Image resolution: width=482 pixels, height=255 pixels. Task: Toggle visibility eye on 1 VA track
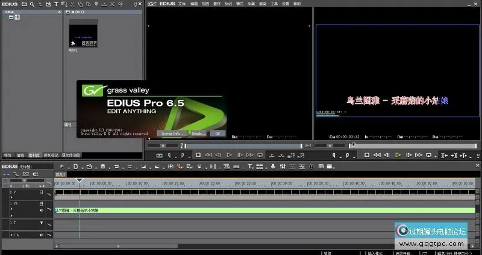(x=42, y=210)
